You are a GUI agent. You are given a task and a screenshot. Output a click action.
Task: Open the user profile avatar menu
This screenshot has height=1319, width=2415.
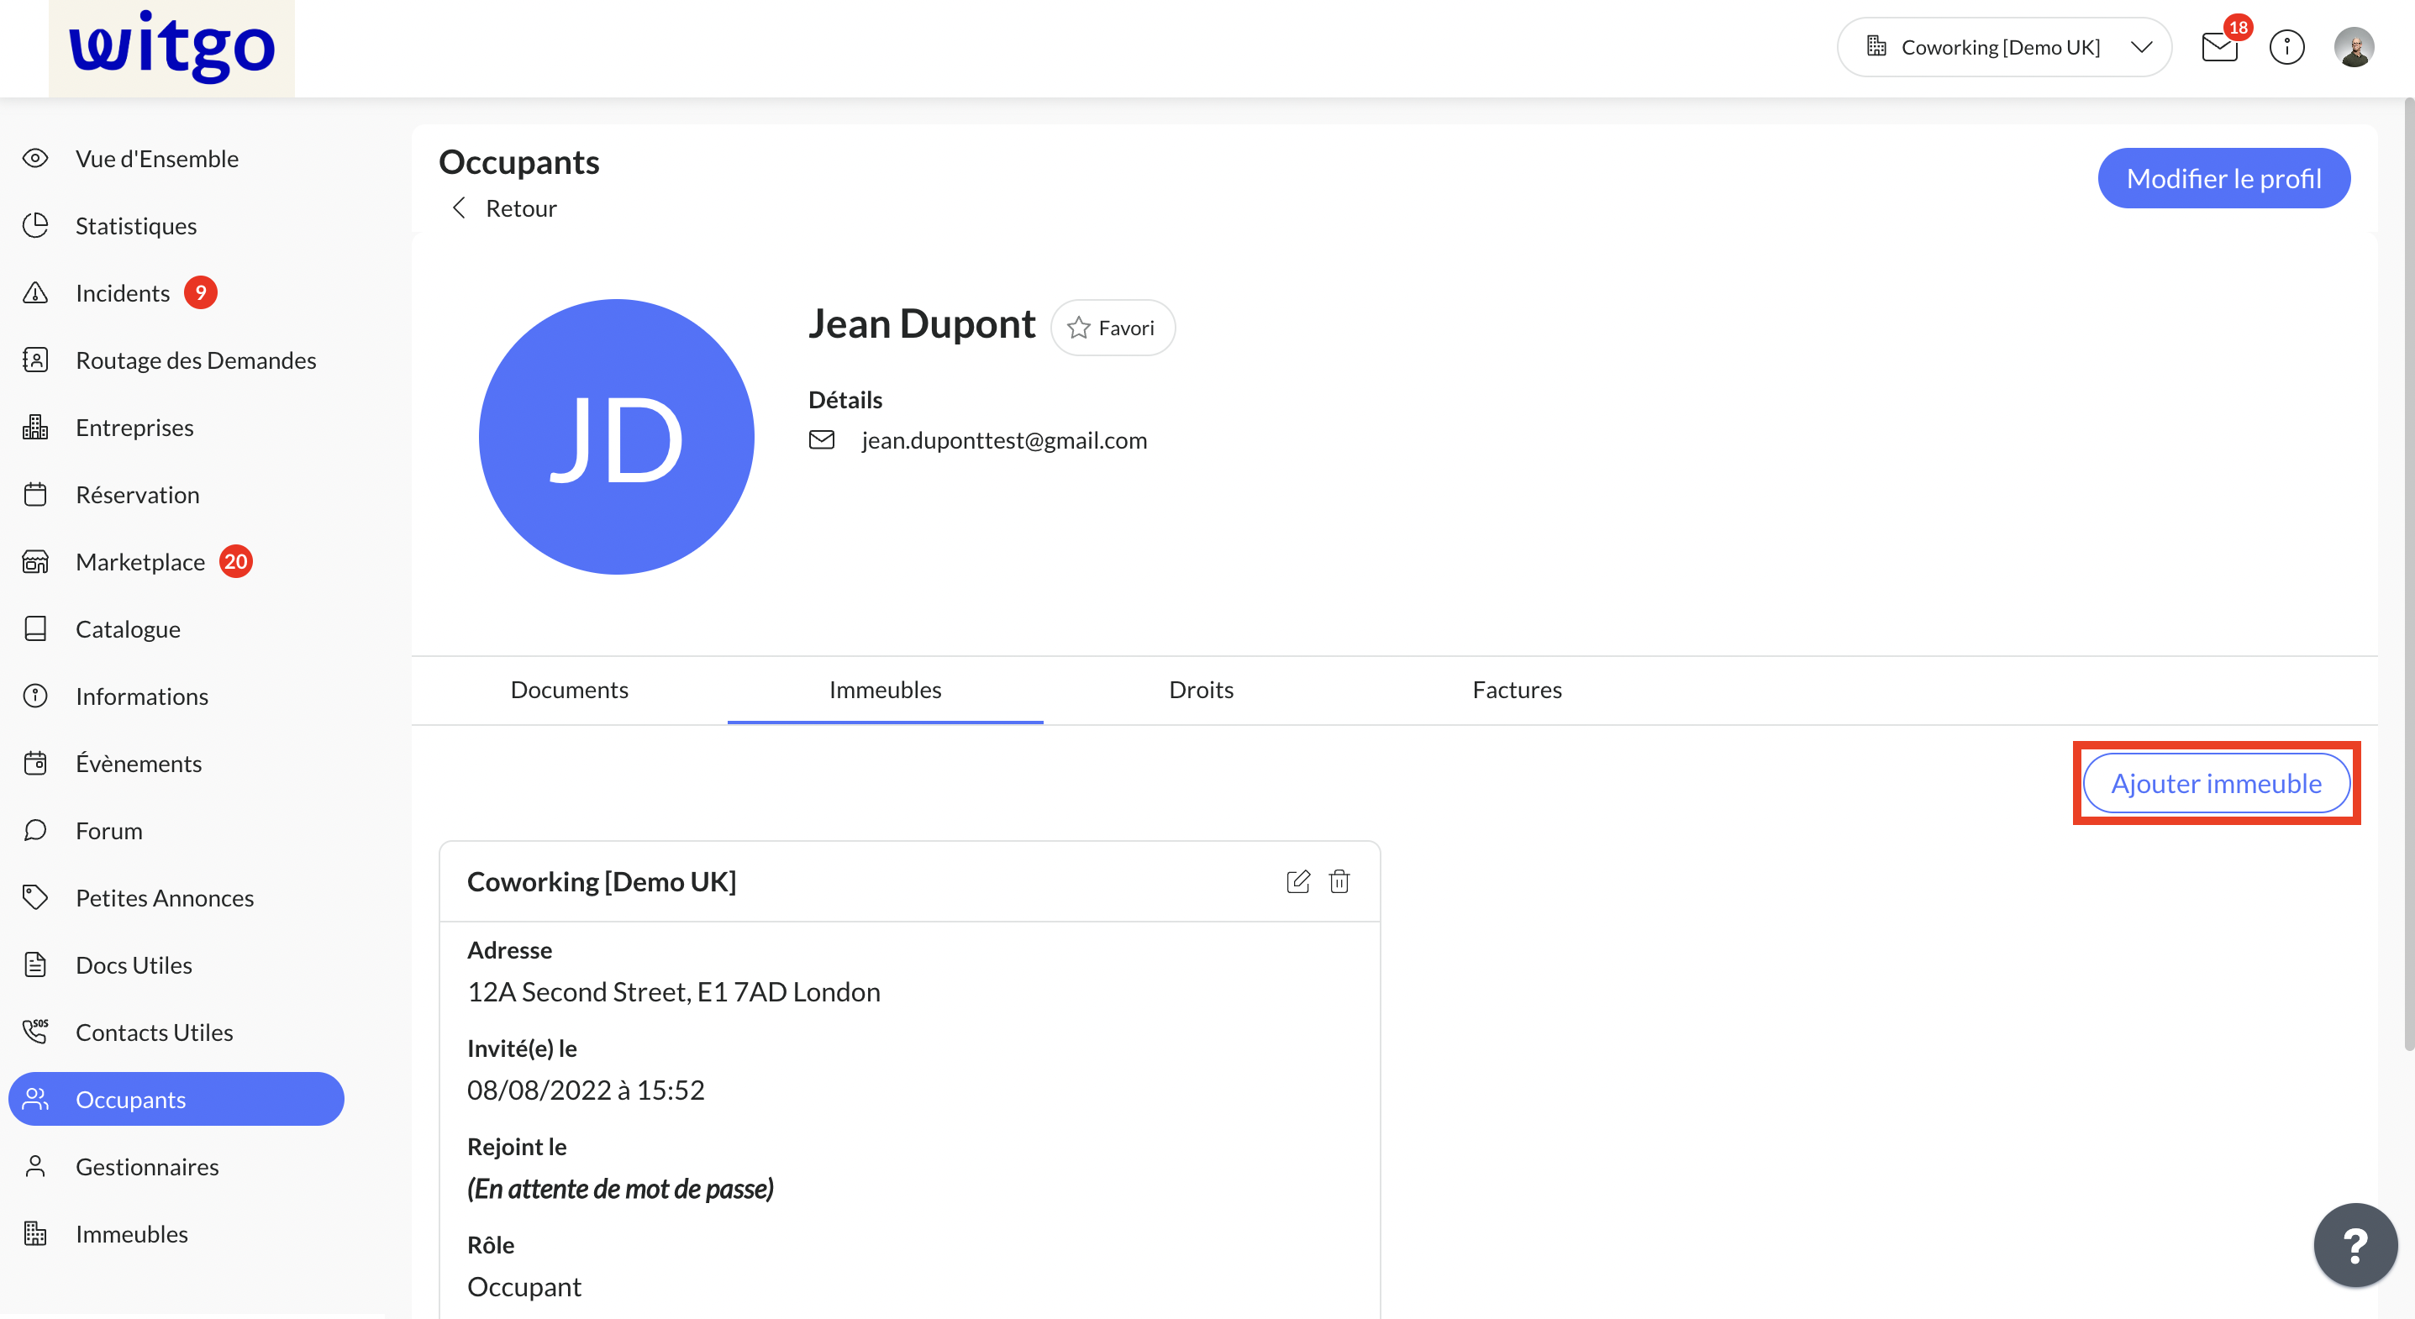click(2354, 47)
